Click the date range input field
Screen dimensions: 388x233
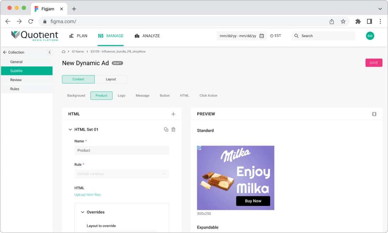[241, 36]
